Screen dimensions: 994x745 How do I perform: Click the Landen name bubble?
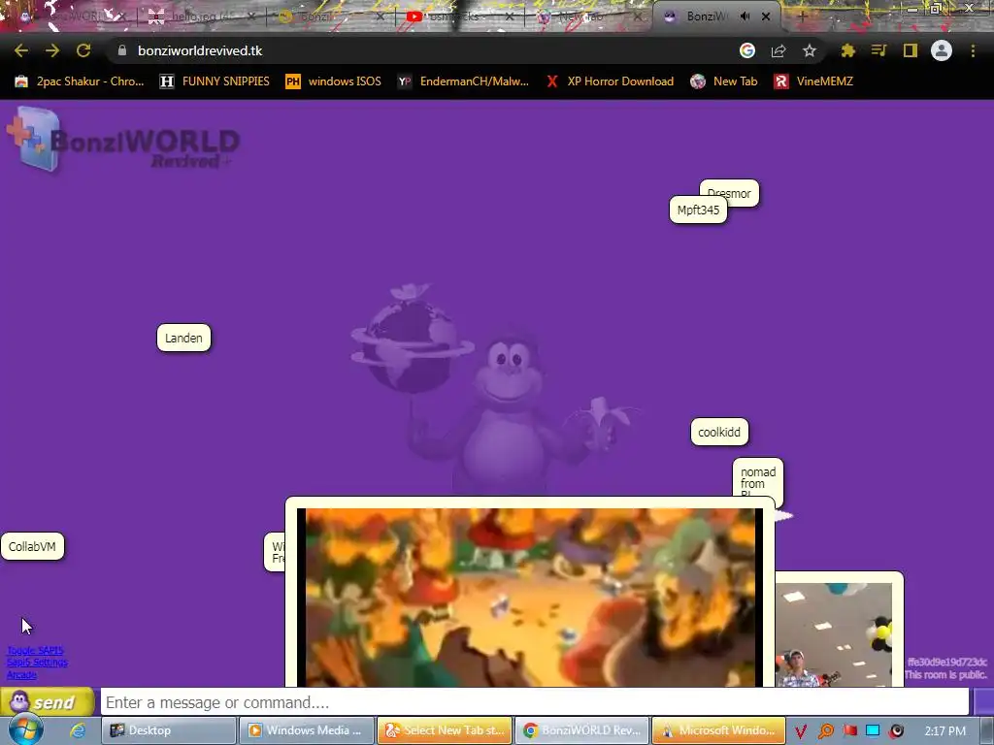(183, 338)
